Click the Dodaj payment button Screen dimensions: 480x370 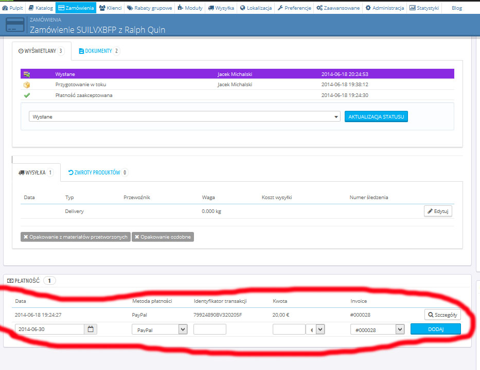pyautogui.click(x=436, y=329)
